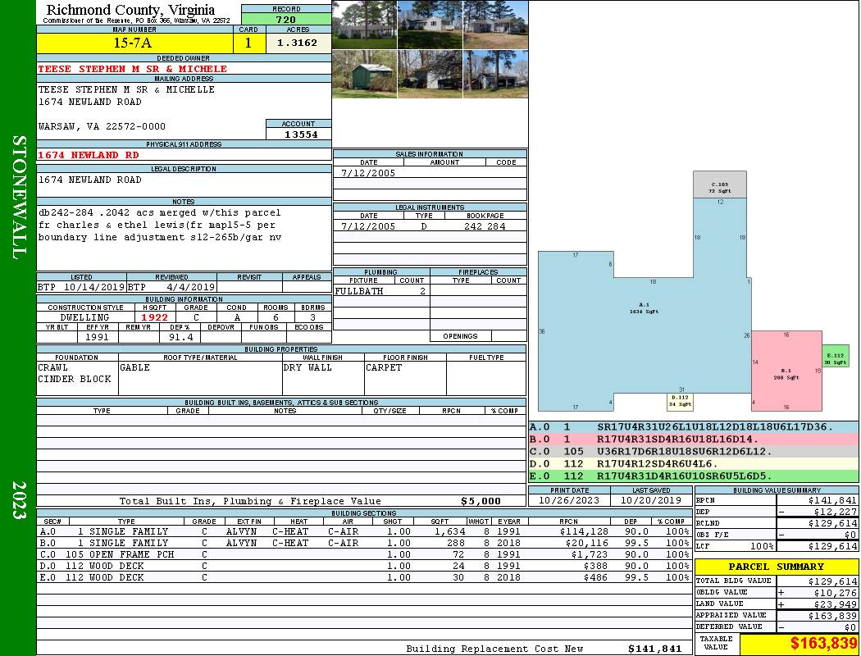861x656 pixels.
Task: Click the last saved date 10/20/2019
Action: click(651, 500)
